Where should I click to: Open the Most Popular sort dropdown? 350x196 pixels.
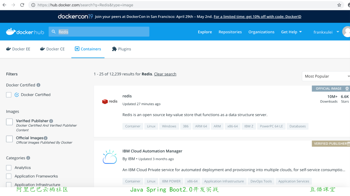325,76
